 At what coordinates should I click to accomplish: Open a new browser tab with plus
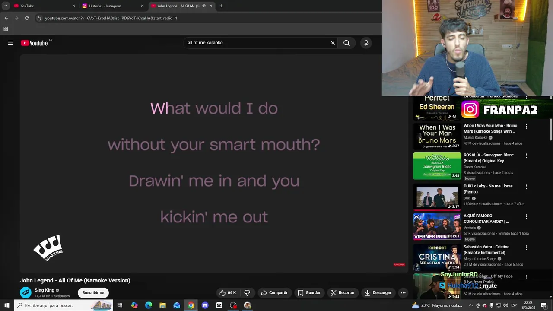pos(221,6)
